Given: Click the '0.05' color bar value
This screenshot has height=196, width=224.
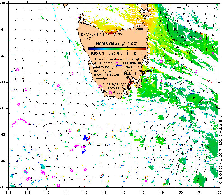Looking at the screenshot, I should point(94,53).
